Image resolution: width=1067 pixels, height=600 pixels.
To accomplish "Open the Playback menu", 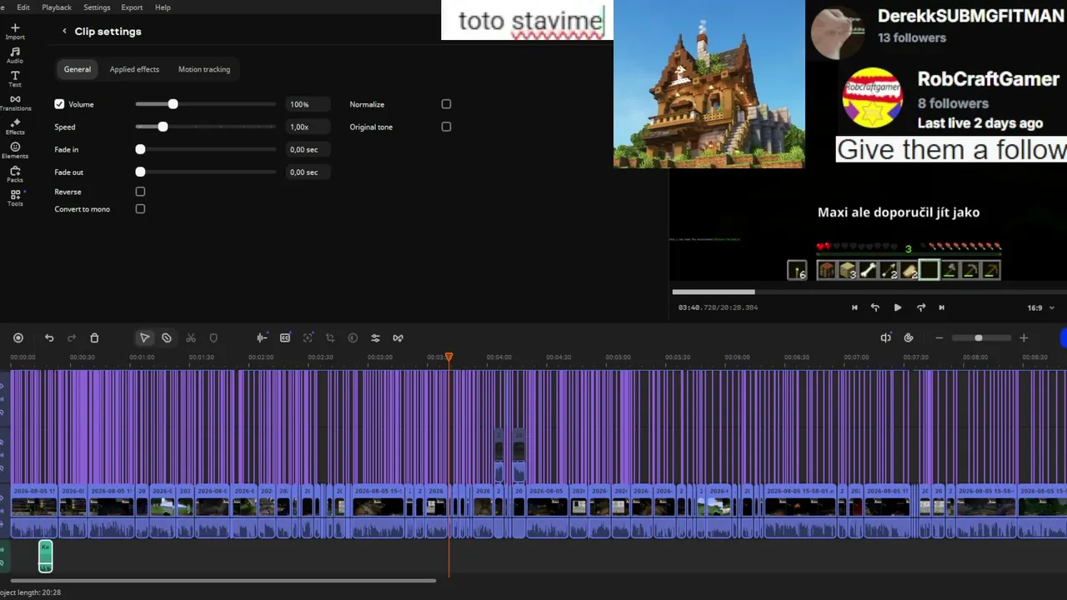I will click(x=57, y=7).
